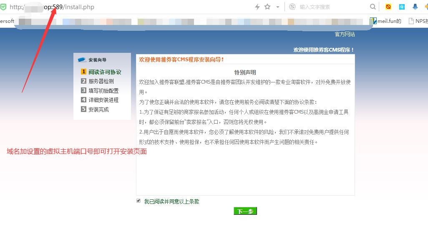Viewport: 428px width, 236px height.
Task: Open the blue download arrow extension
Action: [415, 7]
